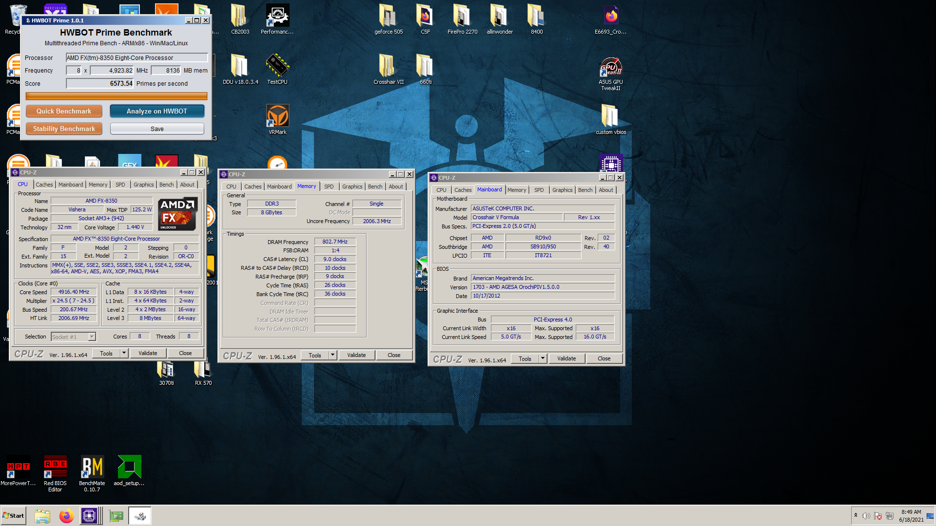Click Analyze on HWBOT button

(157, 111)
